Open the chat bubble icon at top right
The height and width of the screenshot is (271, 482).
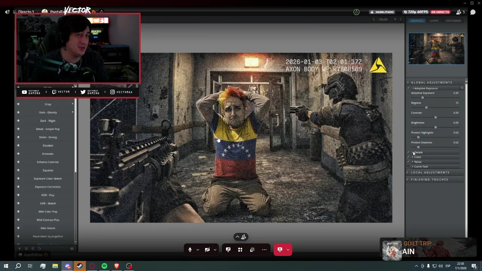pyautogui.click(x=473, y=12)
